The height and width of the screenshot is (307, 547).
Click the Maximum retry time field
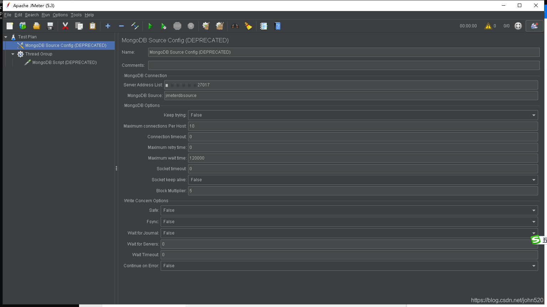363,147
